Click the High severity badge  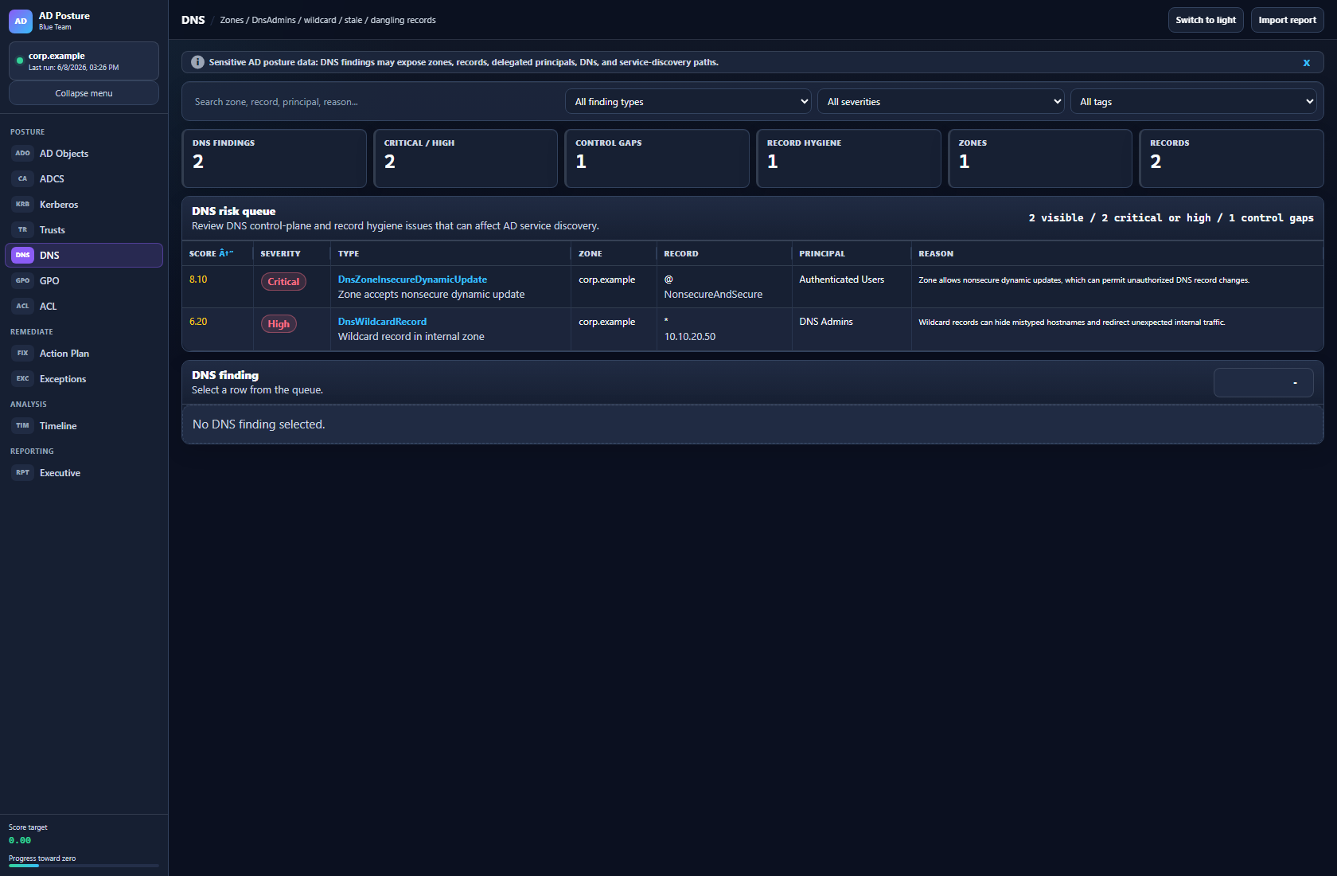279,324
